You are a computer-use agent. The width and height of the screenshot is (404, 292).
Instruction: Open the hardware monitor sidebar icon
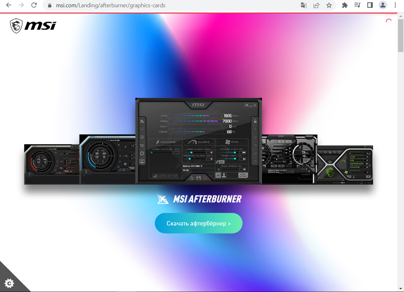(142, 161)
